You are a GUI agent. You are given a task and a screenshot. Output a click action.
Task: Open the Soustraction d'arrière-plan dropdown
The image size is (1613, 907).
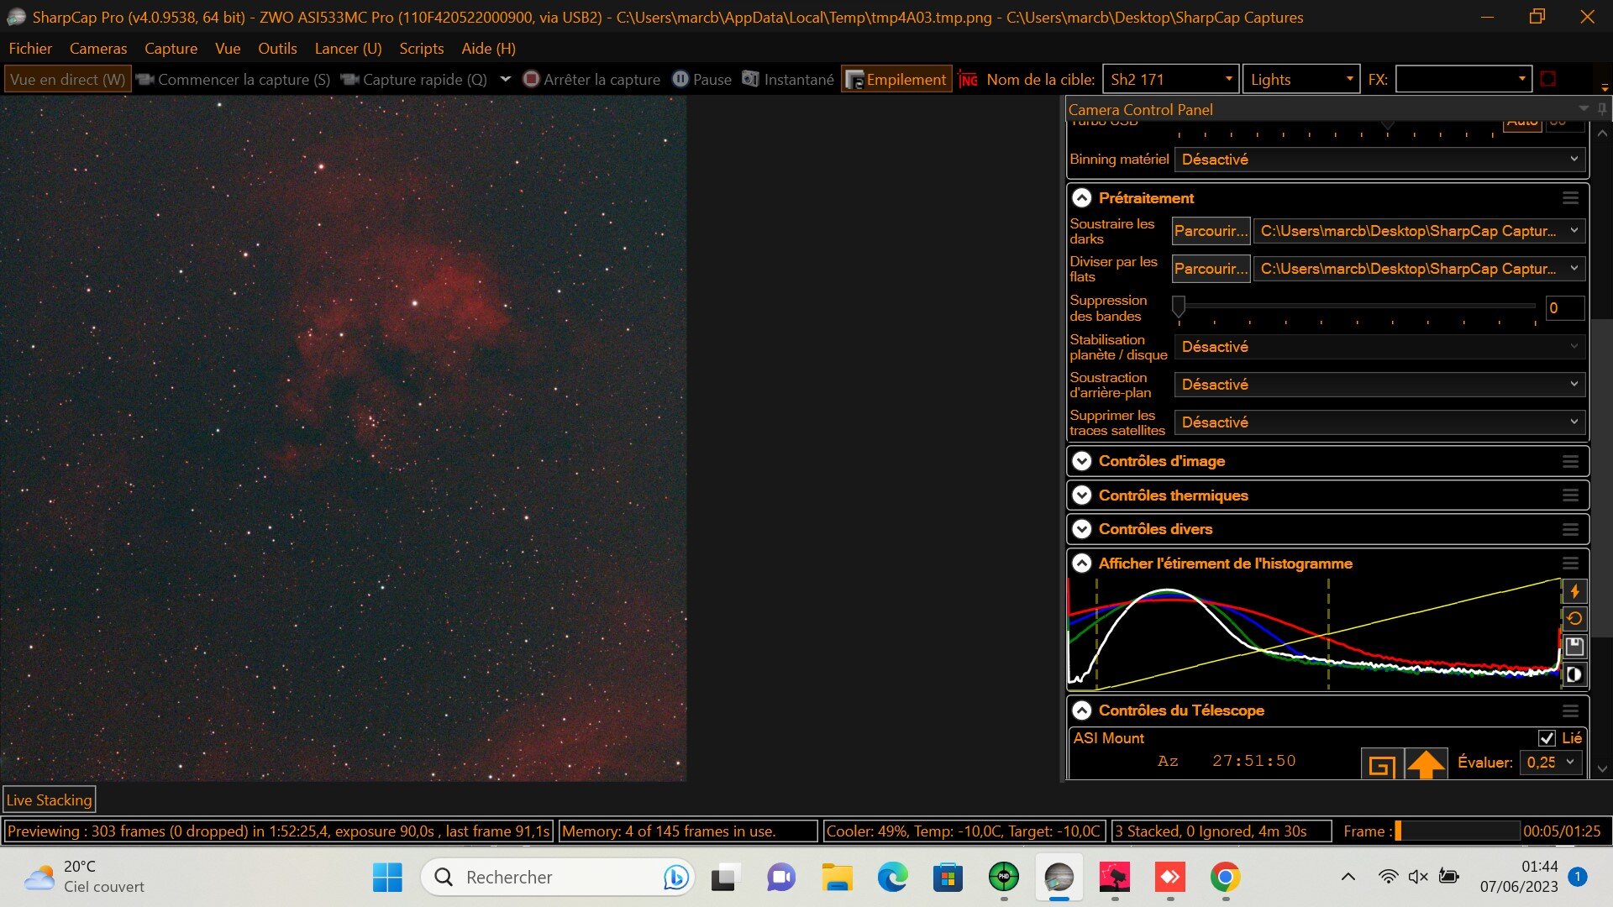(1379, 385)
